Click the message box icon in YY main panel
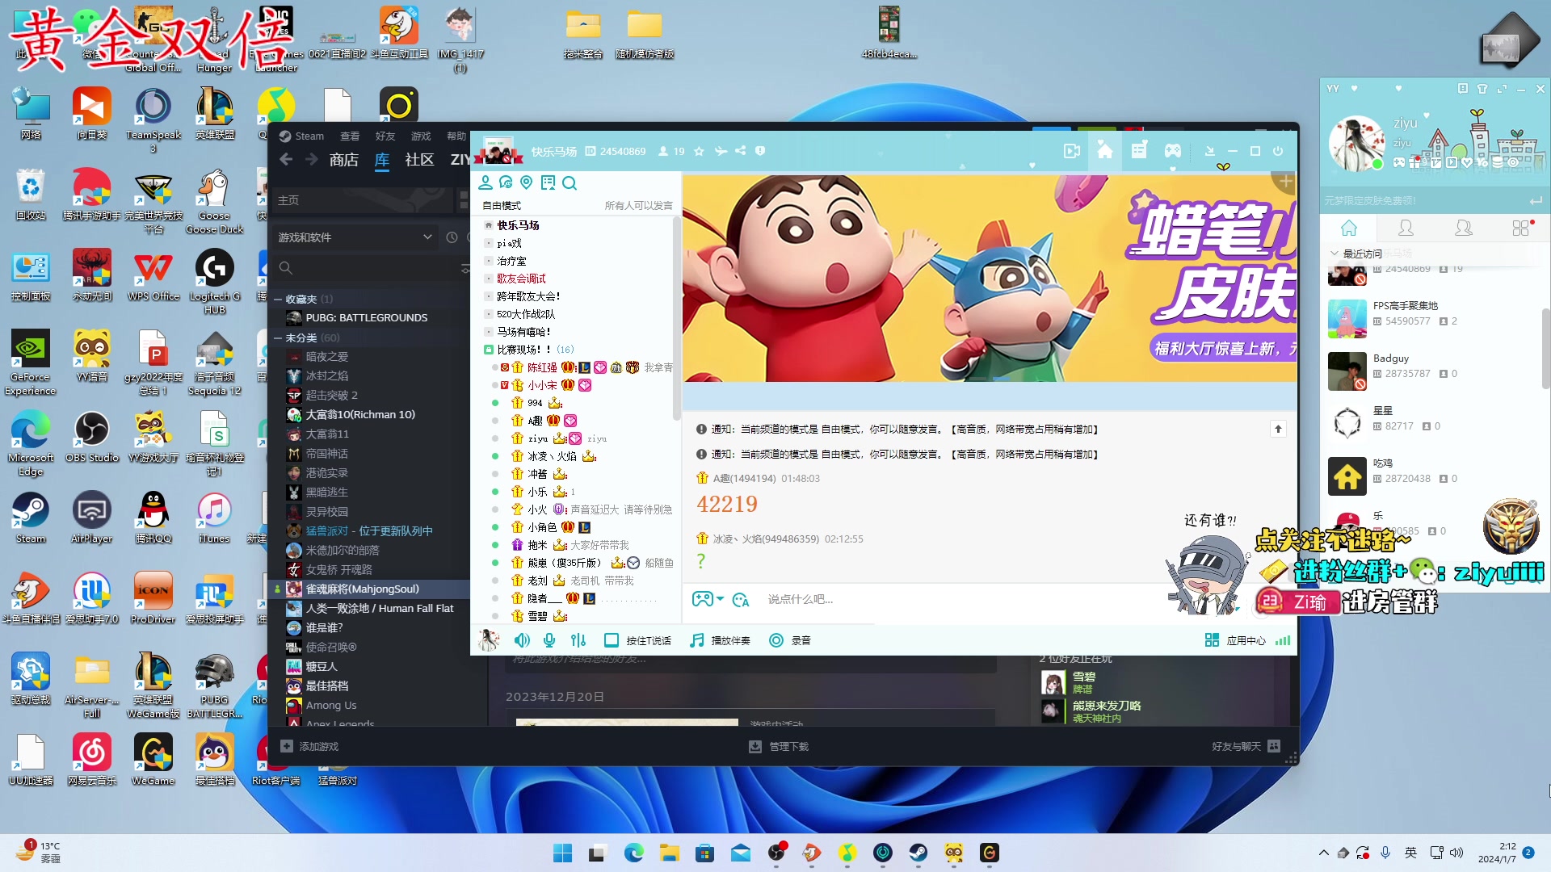The image size is (1551, 872). coord(1463,89)
